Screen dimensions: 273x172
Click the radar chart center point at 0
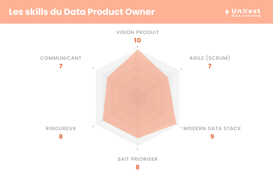pos(137,97)
